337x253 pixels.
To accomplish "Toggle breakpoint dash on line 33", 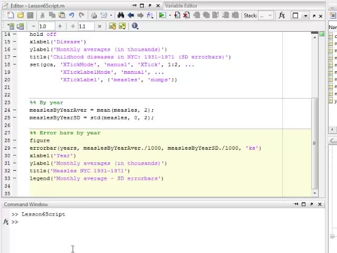I will point(15,179).
